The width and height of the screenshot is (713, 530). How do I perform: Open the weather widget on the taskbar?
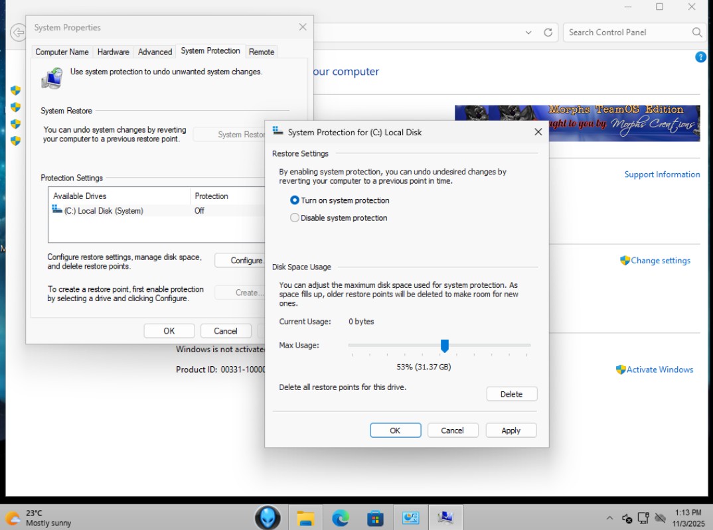pos(39,518)
